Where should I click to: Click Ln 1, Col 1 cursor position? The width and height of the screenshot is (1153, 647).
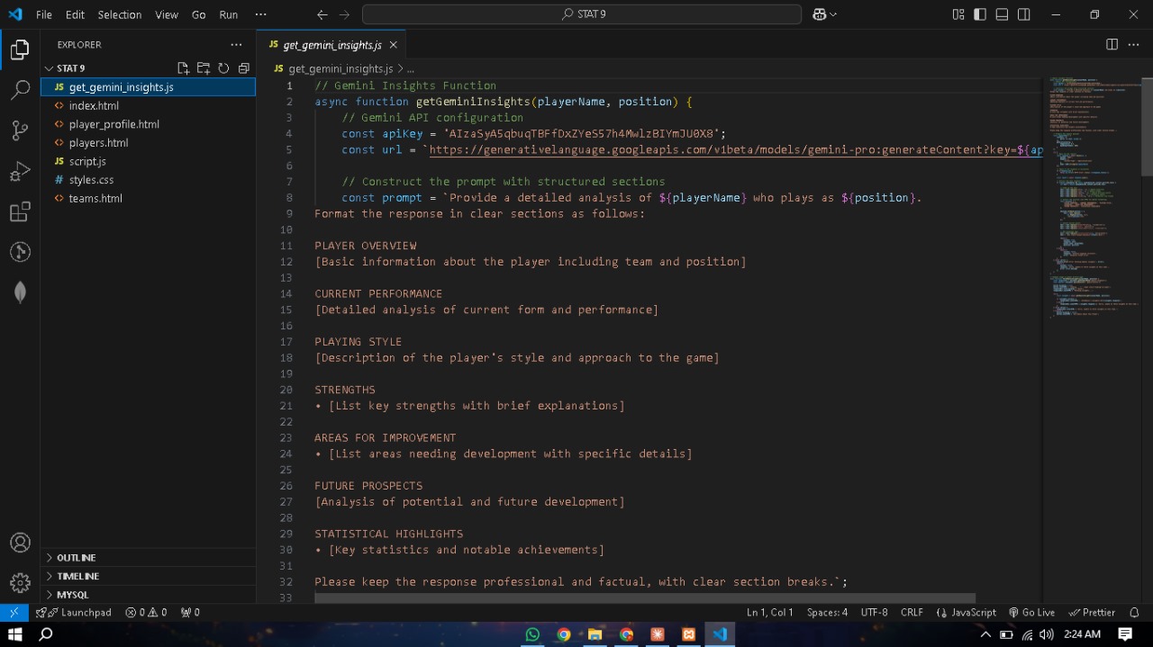[x=770, y=612]
